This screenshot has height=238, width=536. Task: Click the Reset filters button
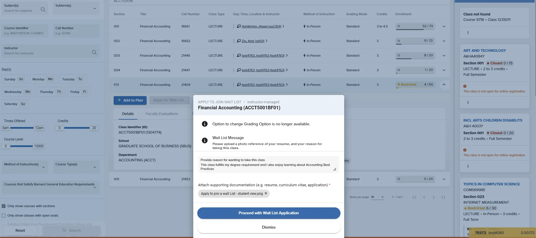[x=20, y=231]
